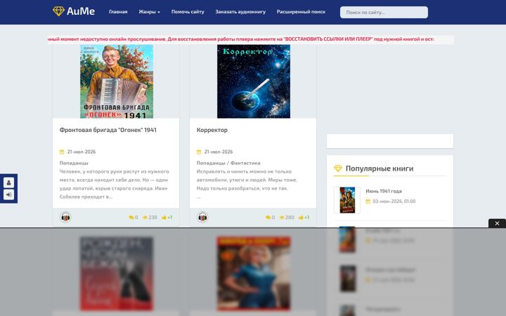
Task: Click the Популярные книги heading
Action: click(x=379, y=169)
